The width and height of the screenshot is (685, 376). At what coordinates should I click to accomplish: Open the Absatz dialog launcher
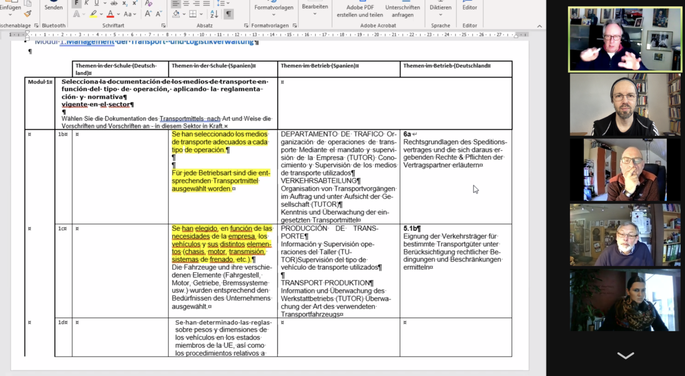pyautogui.click(x=246, y=25)
